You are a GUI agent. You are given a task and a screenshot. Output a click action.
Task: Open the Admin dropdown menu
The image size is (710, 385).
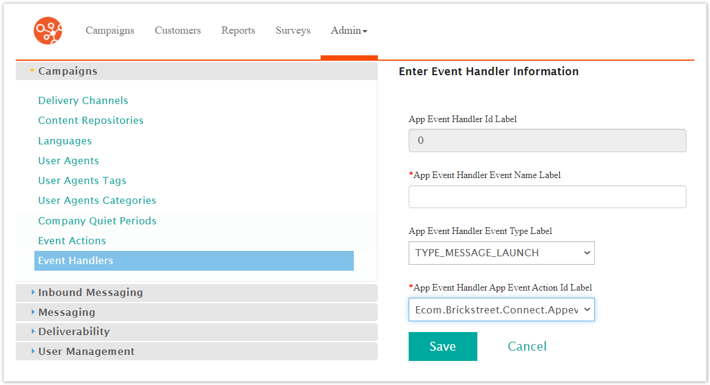[x=348, y=30]
